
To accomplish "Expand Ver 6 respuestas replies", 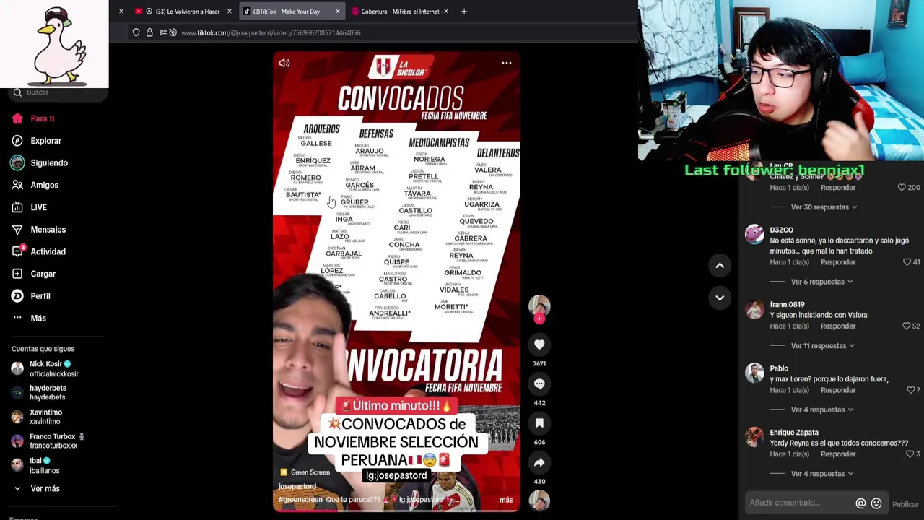I will coord(821,282).
